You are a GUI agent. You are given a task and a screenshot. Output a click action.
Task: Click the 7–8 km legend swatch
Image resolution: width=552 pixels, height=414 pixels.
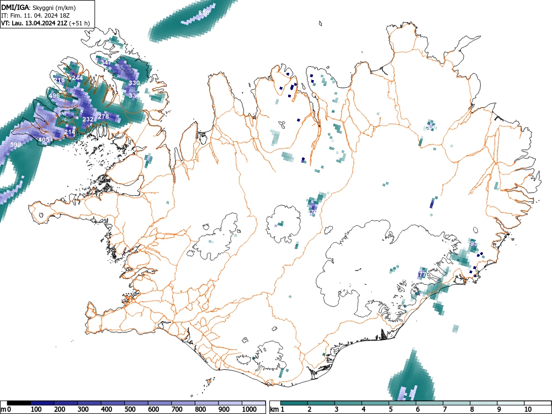pos(457,403)
